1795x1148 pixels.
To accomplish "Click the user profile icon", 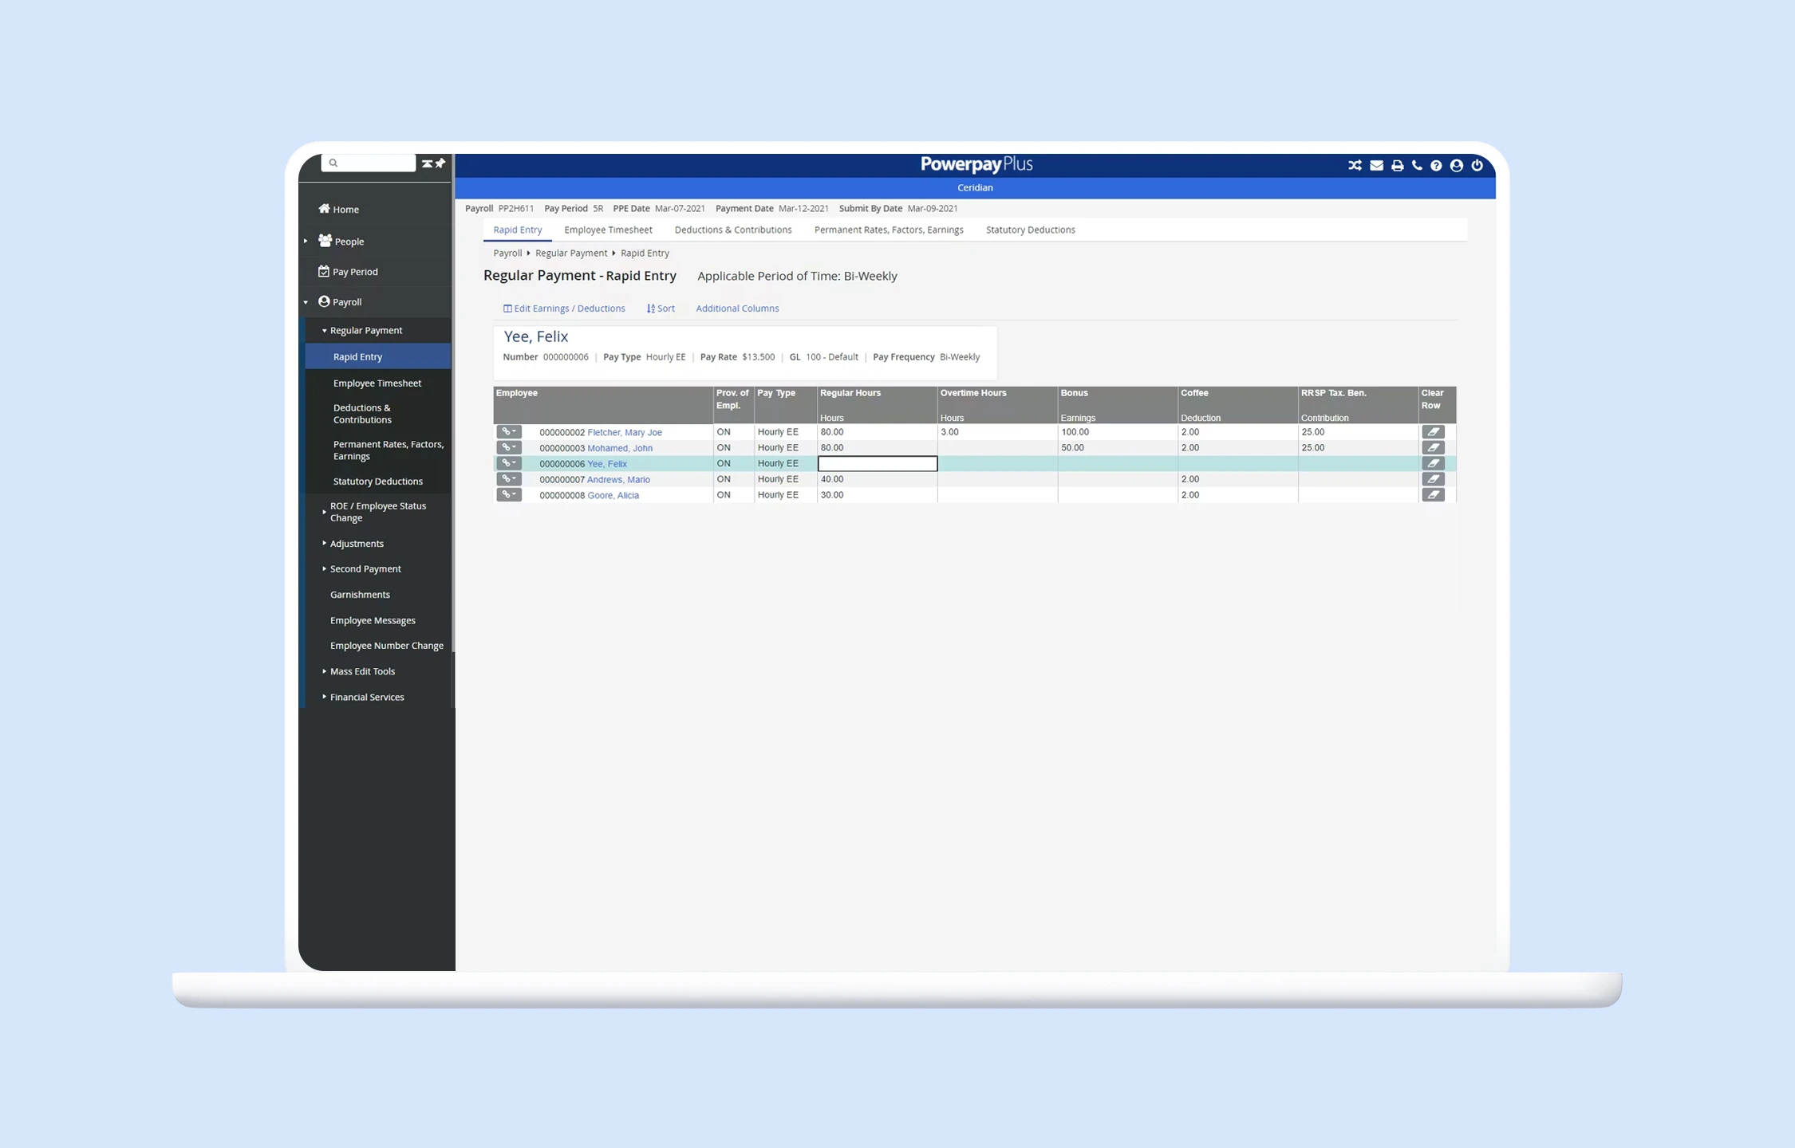I will (x=1457, y=165).
